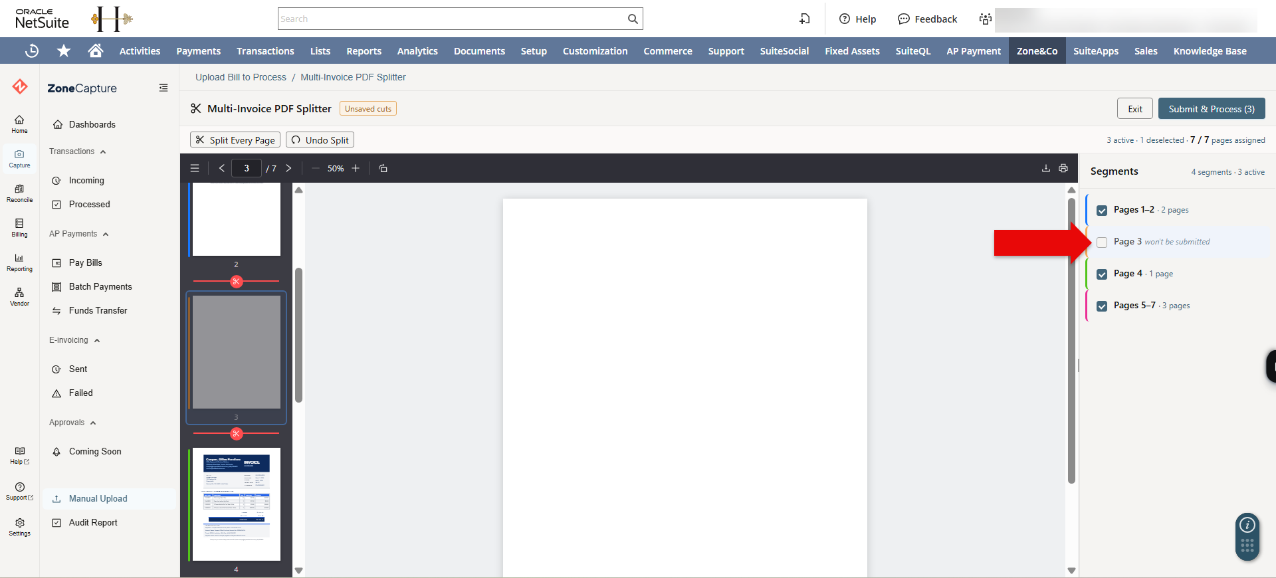
Task: Print the PDF document
Action: (1063, 168)
